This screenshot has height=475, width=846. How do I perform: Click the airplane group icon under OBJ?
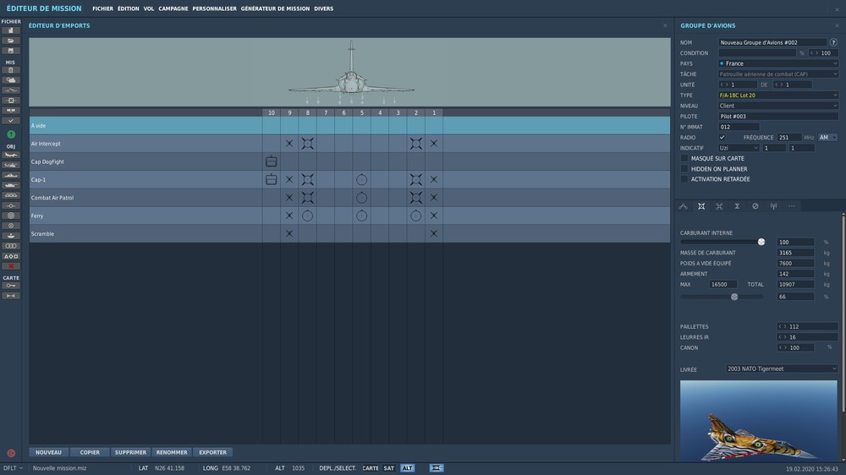point(11,155)
